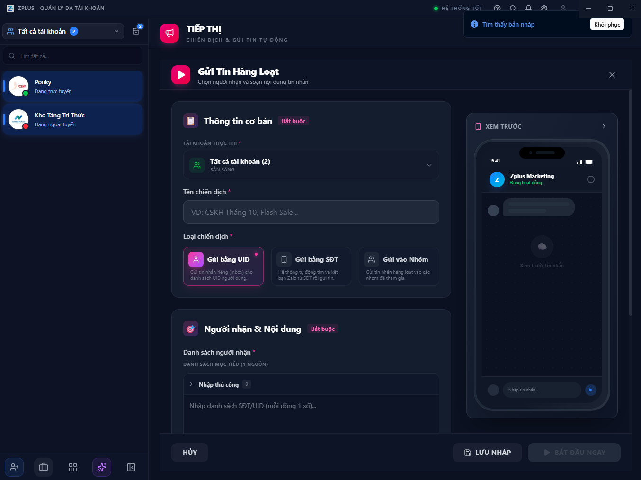Click the Khôi phục button
The image size is (641, 480).
tap(607, 25)
